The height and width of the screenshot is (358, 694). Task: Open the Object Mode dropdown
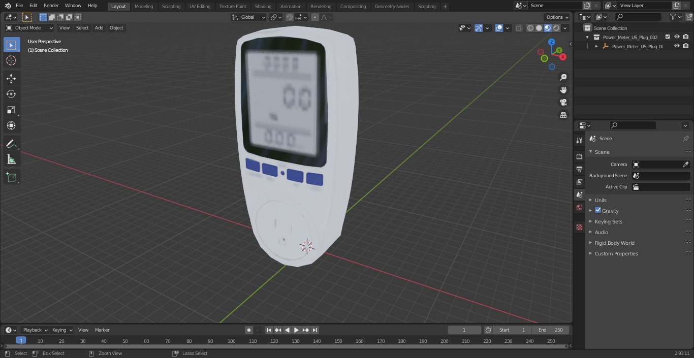click(29, 28)
